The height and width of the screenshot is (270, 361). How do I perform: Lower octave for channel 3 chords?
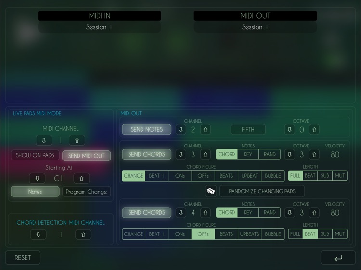pyautogui.click(x=290, y=154)
